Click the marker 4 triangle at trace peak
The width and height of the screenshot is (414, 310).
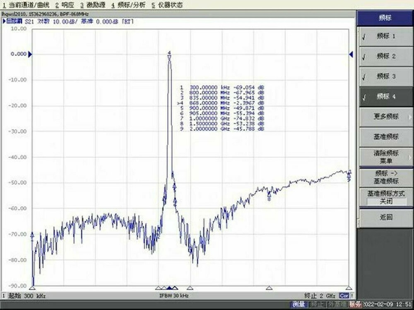pyautogui.click(x=169, y=57)
